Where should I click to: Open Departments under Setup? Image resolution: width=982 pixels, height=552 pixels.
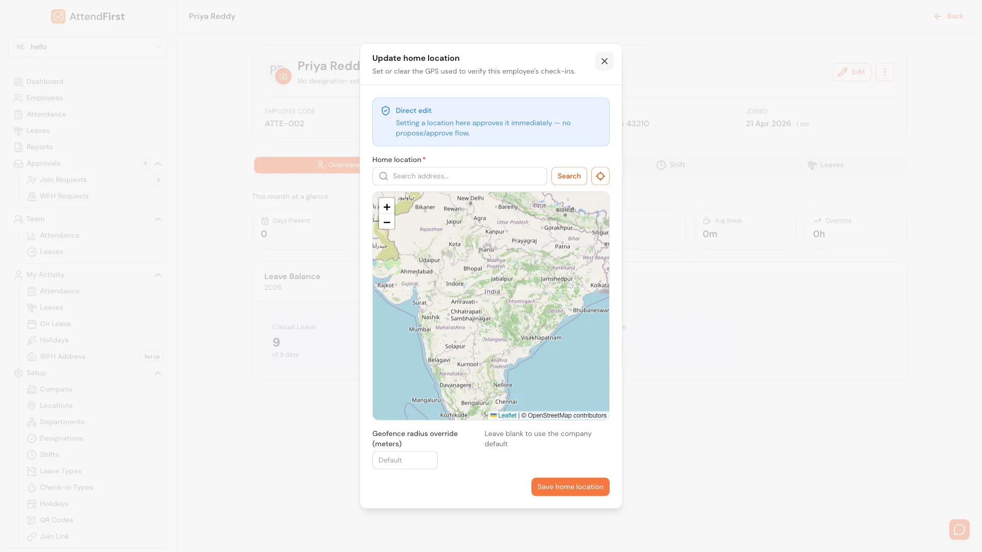[x=62, y=422]
